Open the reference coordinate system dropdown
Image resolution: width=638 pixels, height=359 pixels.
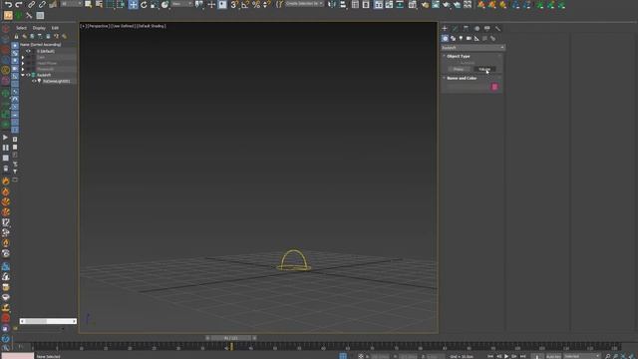[x=181, y=4]
